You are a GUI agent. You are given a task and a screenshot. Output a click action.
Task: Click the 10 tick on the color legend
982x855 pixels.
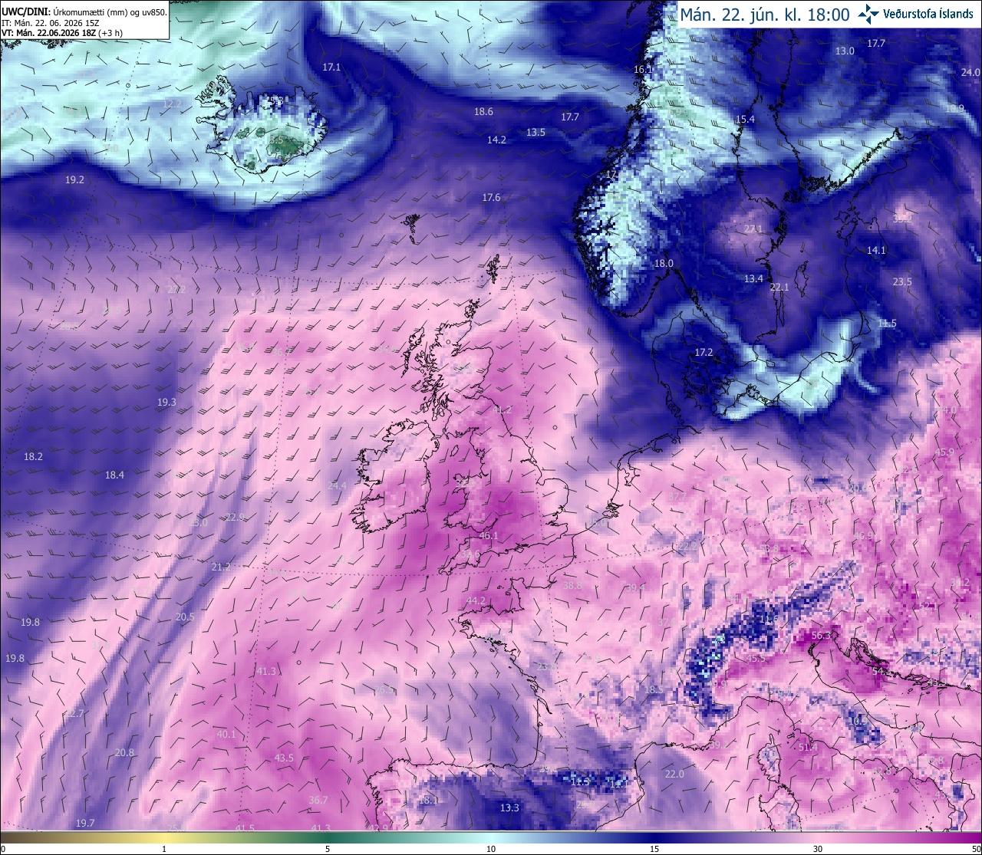click(491, 849)
